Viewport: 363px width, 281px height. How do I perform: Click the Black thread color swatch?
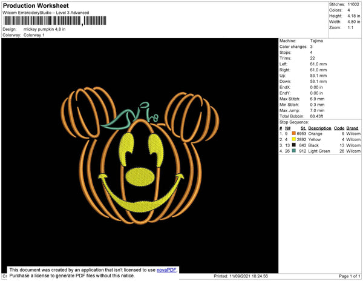tap(294, 145)
